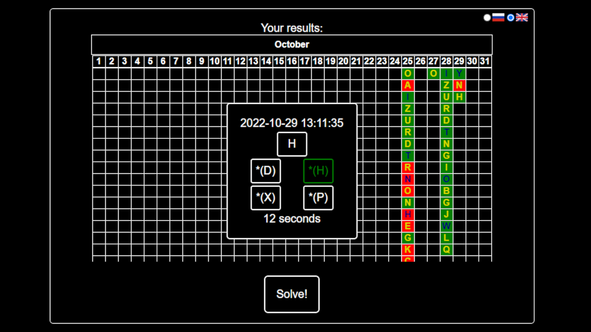Screen dimensions: 591x332
Task: Click the red N cell in column 29
Action: (459, 85)
